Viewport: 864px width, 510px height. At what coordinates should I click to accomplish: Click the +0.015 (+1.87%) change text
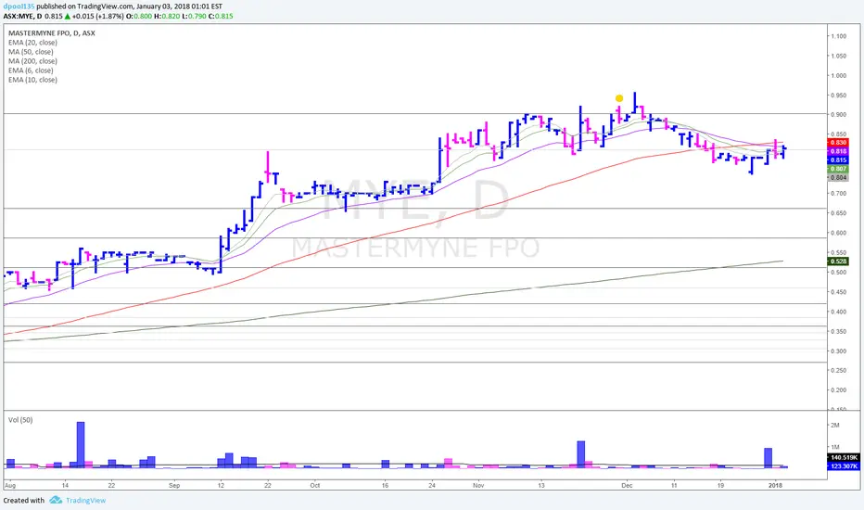[x=97, y=16]
